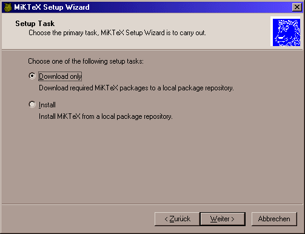Click the "Choose the primary task" subtitle
Viewport: 305px width, 234px height.
117,33
